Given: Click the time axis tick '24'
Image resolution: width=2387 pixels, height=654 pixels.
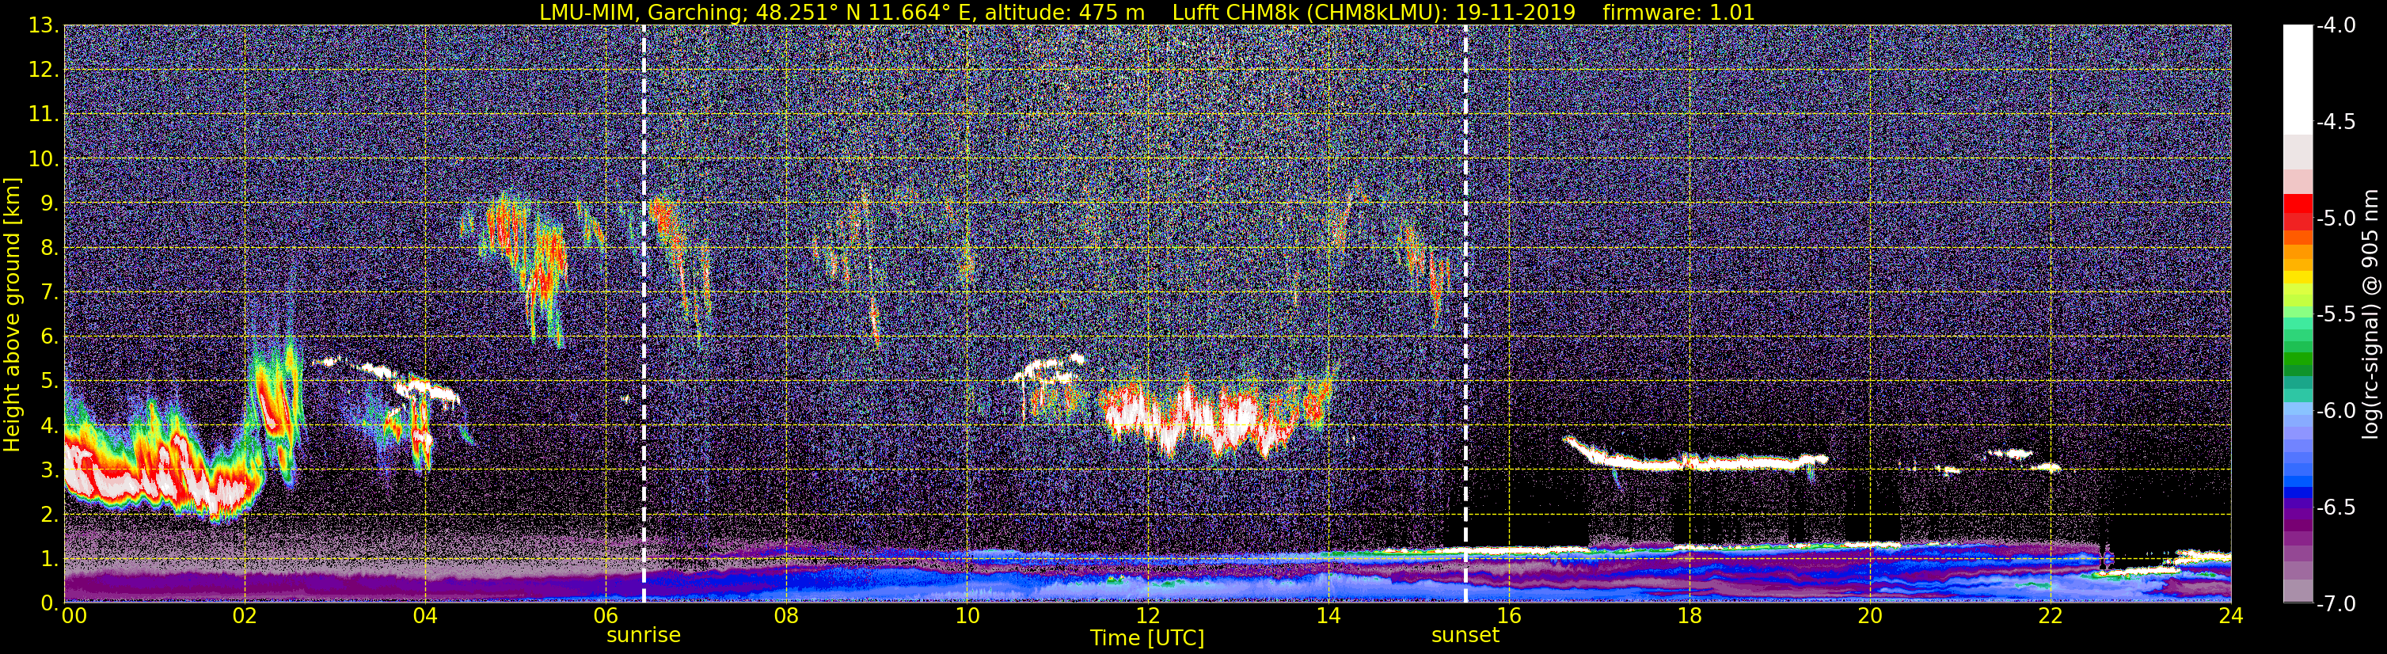Looking at the screenshot, I should (2230, 616).
